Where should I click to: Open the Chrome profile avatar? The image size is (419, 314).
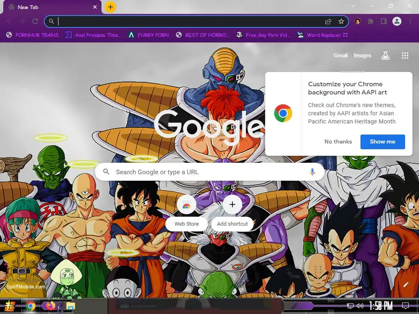(397, 21)
